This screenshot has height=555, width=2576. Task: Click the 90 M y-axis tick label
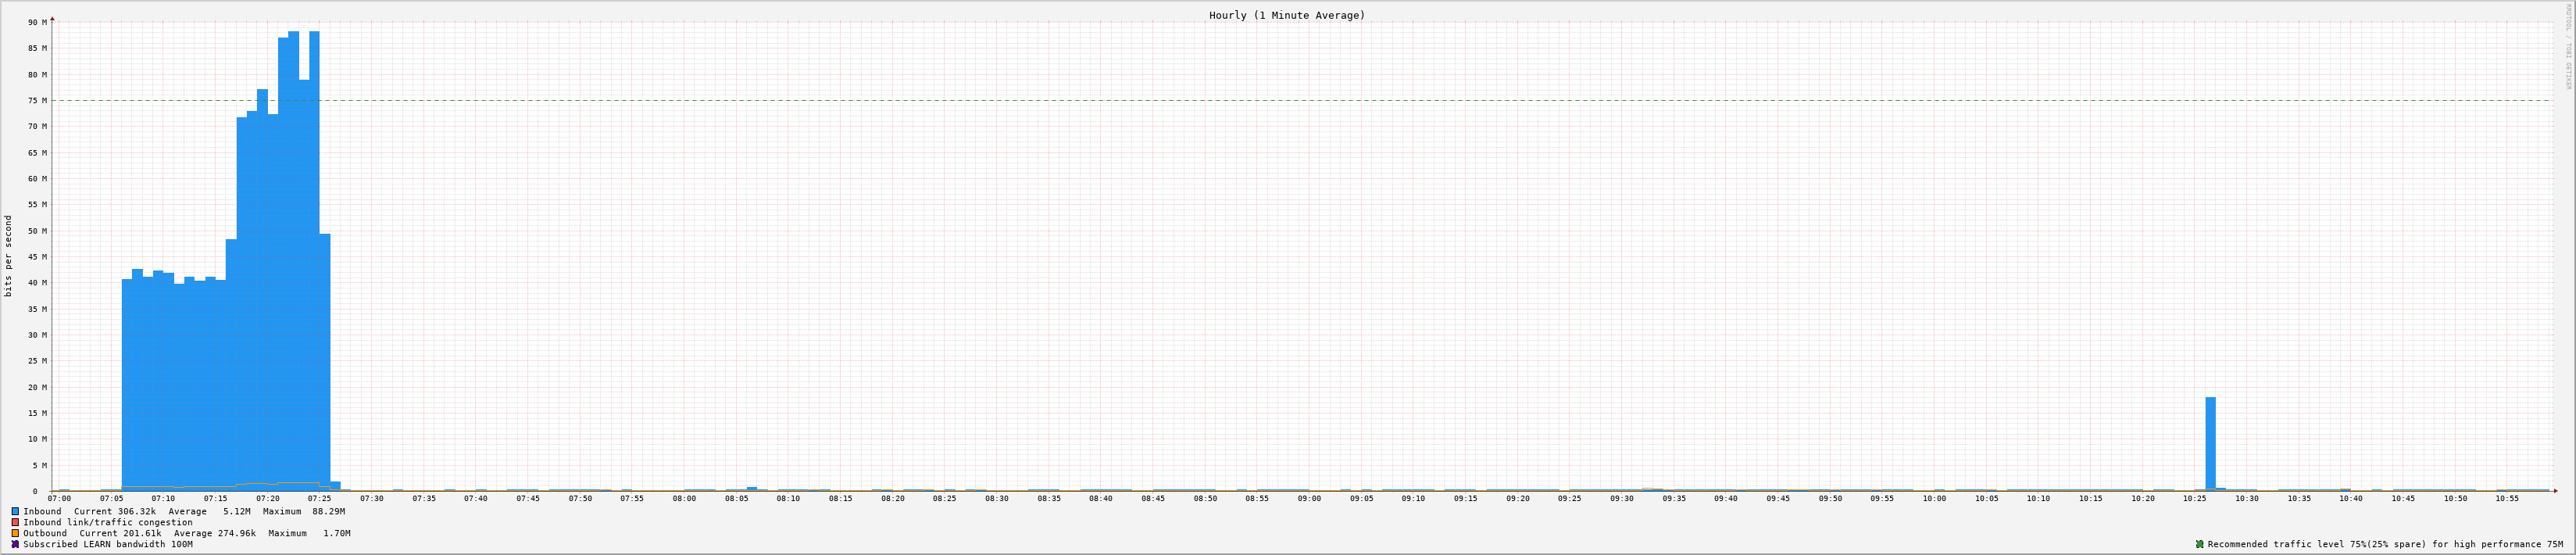point(37,22)
